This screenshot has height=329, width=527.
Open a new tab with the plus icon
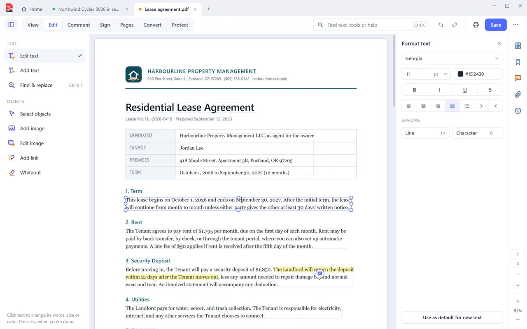click(x=208, y=9)
